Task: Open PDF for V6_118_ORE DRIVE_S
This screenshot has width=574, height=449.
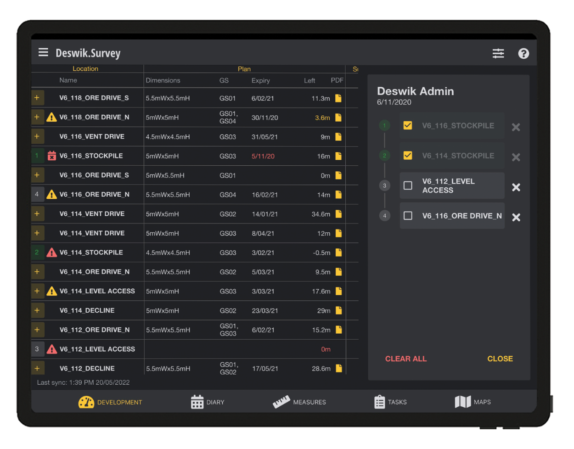Action: (338, 98)
